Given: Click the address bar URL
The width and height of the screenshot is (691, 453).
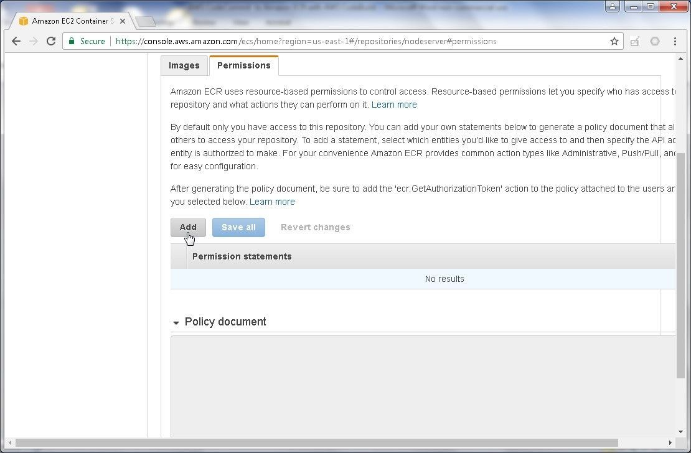Looking at the screenshot, I should click(x=306, y=42).
